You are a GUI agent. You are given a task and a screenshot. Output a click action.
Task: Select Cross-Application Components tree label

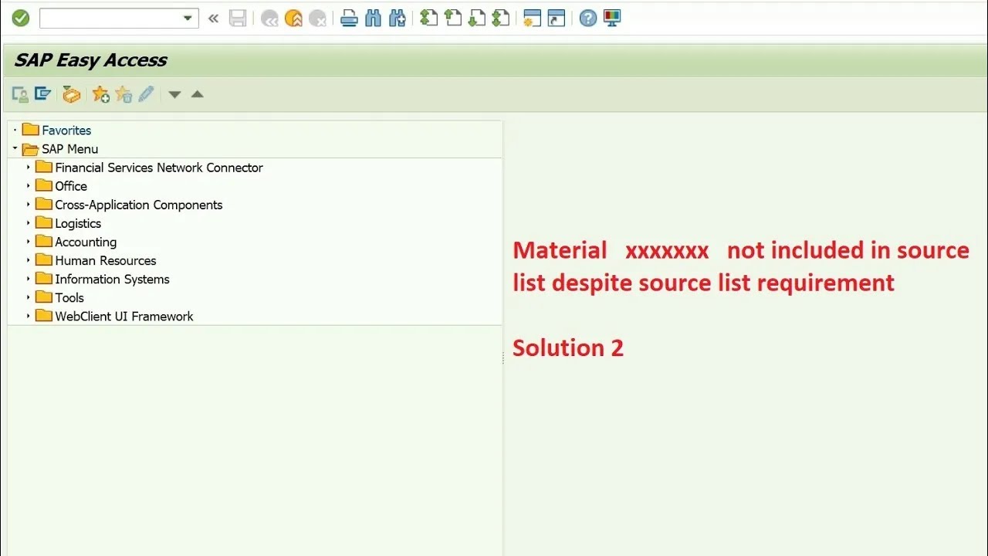pos(139,205)
